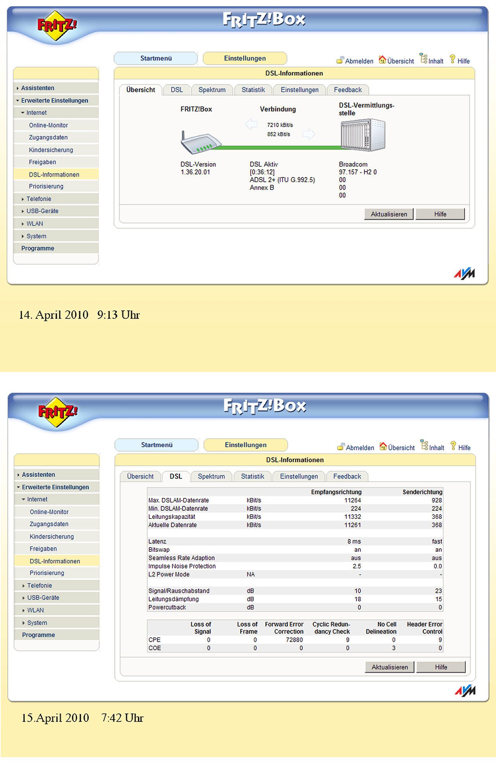Switch to the DSL tab in top panel
Screen dimensions: 496x775
click(177, 90)
